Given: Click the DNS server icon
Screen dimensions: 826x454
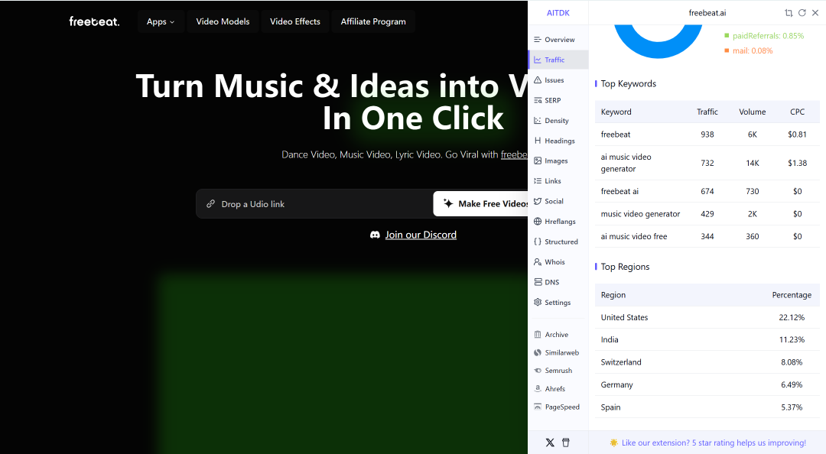Looking at the screenshot, I should click(538, 282).
